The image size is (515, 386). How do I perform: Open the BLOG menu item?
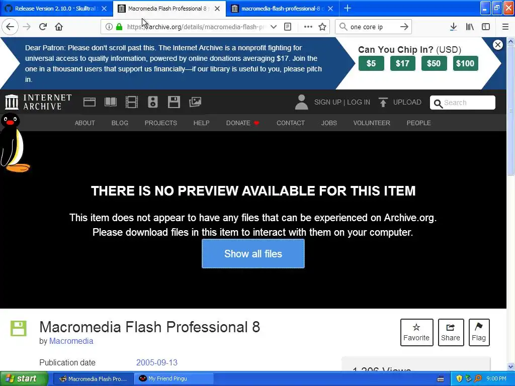(x=120, y=123)
